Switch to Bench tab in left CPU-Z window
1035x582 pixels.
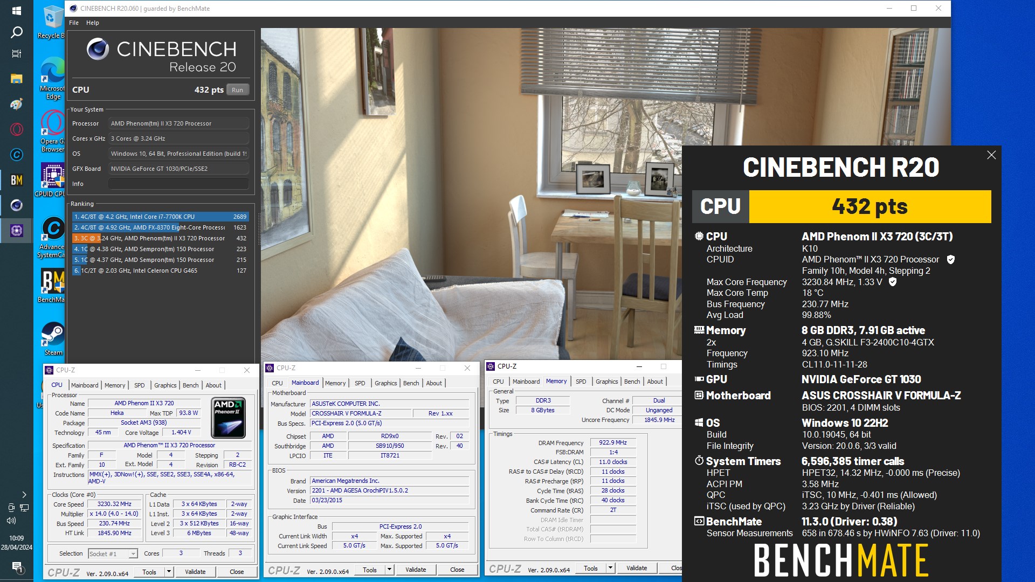(x=190, y=385)
